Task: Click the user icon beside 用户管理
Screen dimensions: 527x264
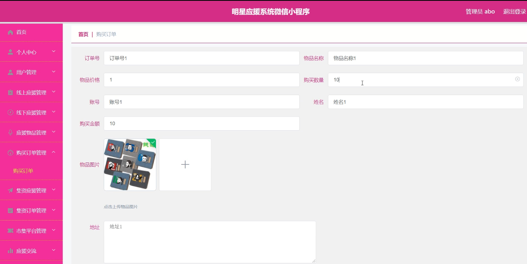Action: pyautogui.click(x=10, y=72)
